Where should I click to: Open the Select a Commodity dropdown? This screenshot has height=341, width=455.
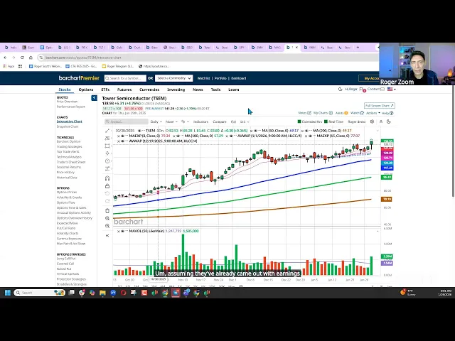(173, 78)
